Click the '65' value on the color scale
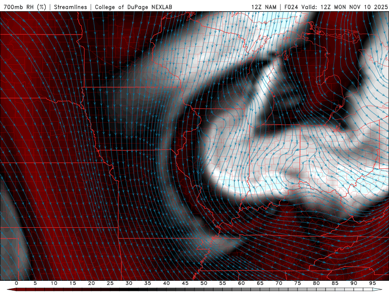The width and height of the screenshot is (389, 292). pyautogui.click(x=260, y=283)
